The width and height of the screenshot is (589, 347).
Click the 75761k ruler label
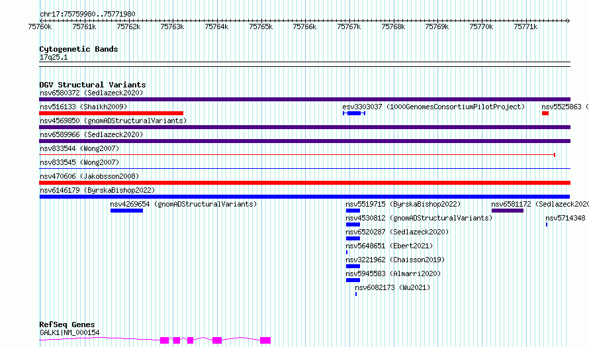click(84, 26)
